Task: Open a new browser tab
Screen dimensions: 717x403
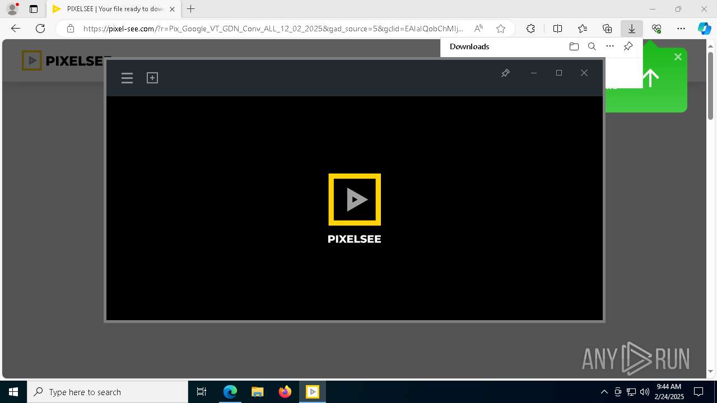Action: pyautogui.click(x=191, y=9)
